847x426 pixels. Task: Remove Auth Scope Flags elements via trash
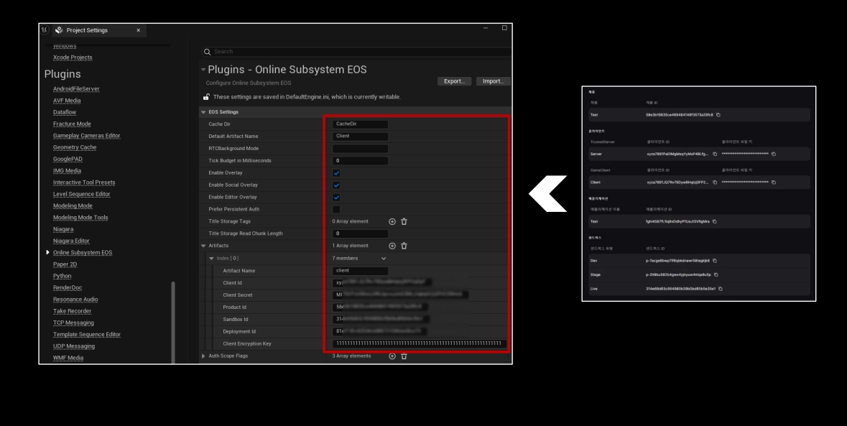(x=404, y=356)
